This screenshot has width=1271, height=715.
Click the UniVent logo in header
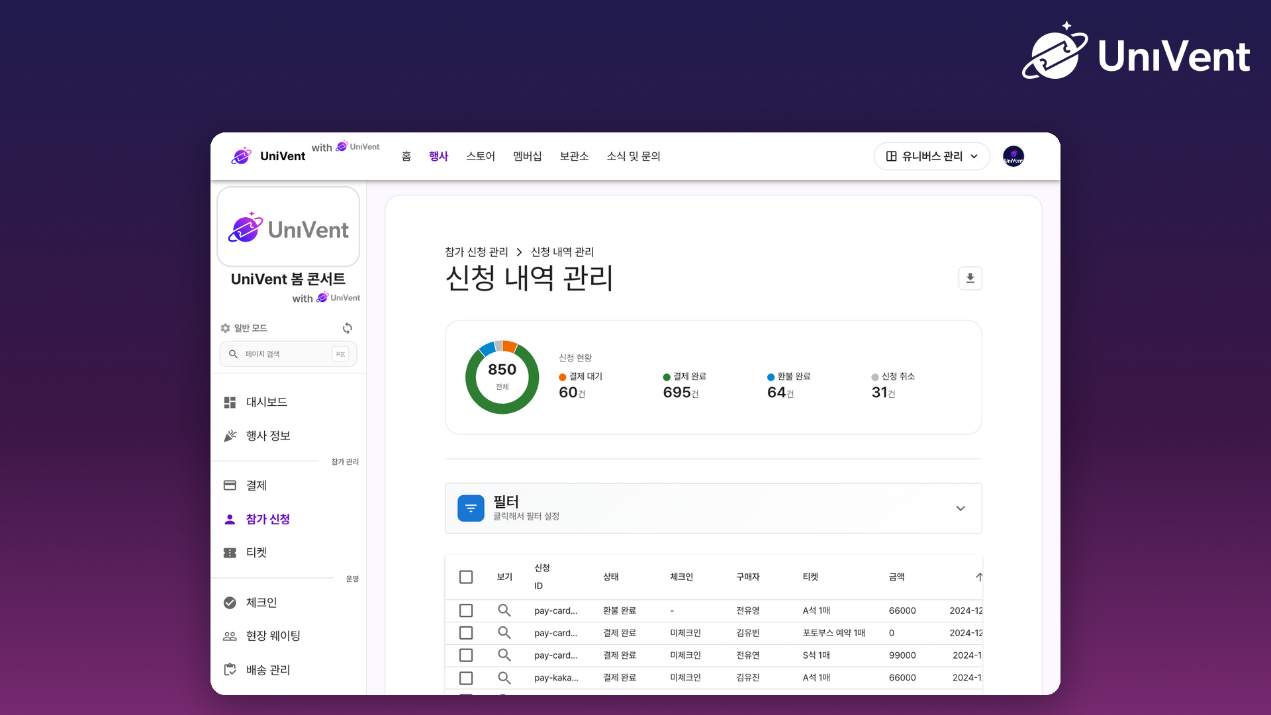pyautogui.click(x=268, y=156)
